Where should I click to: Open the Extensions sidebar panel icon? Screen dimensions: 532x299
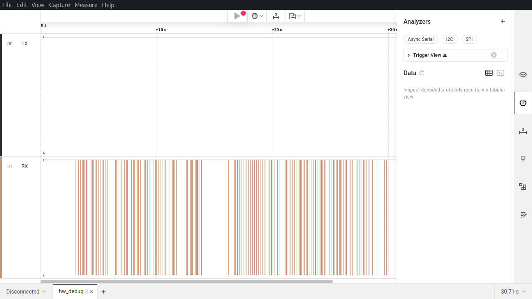click(x=523, y=187)
